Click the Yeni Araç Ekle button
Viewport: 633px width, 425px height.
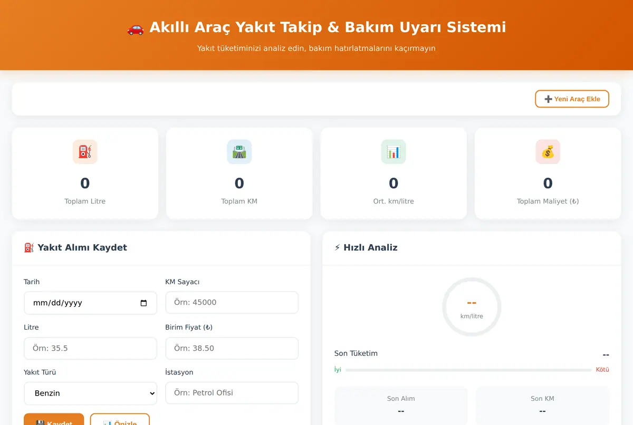pyautogui.click(x=572, y=99)
